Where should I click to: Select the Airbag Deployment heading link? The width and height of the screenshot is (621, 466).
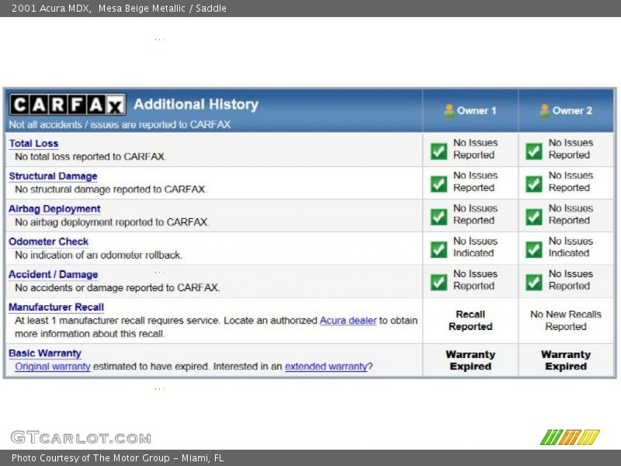point(54,209)
